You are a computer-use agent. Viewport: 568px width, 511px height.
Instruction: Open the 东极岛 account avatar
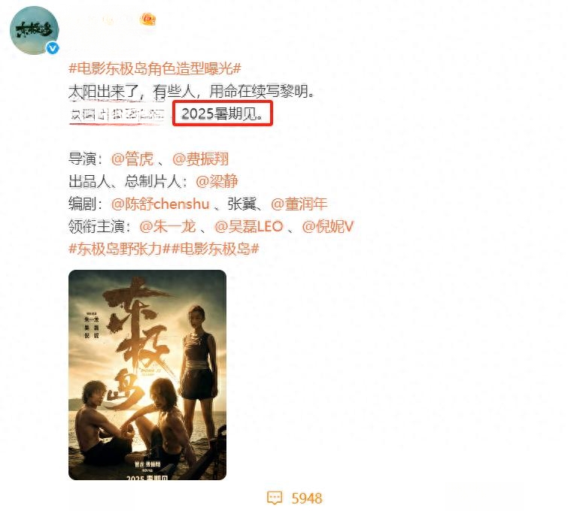[x=35, y=30]
